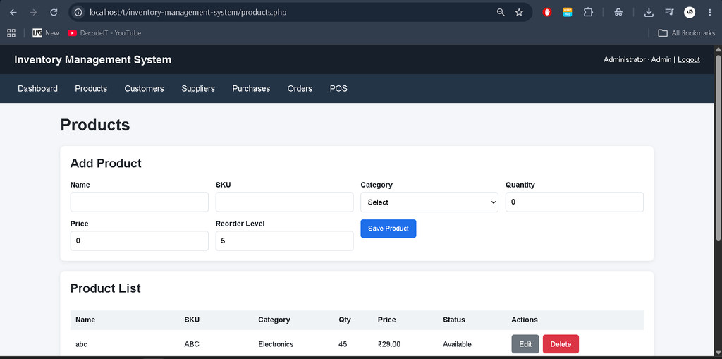Focus the SKU input field
This screenshot has width=722, height=359.
tap(284, 202)
